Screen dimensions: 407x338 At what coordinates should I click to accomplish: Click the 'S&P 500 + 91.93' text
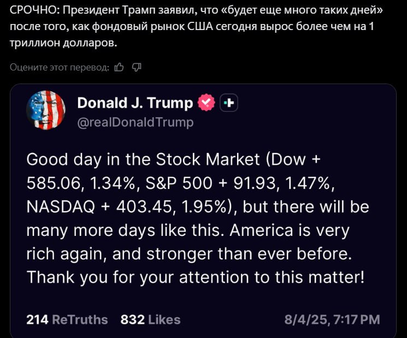[x=210, y=183]
